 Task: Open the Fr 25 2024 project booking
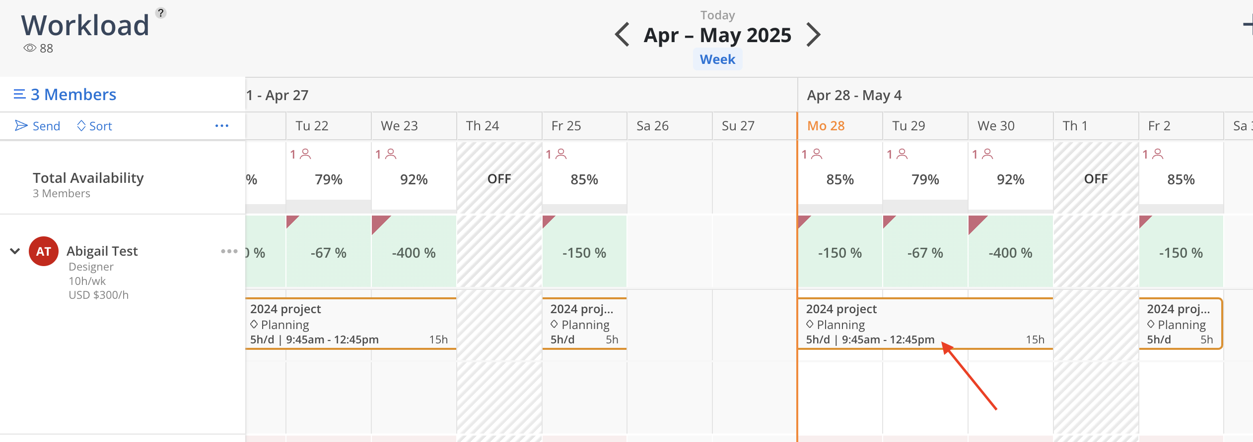click(x=584, y=324)
